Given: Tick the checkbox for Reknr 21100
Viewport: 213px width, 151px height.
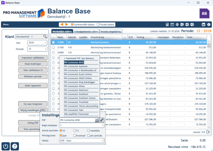Looking at the screenshot, I should pyautogui.click(x=54, y=47).
